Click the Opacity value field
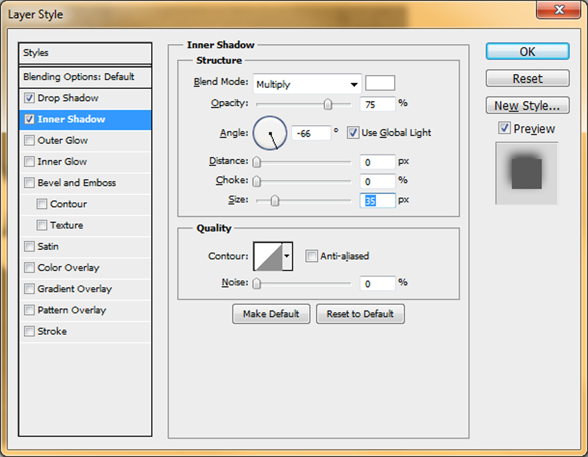 (378, 104)
